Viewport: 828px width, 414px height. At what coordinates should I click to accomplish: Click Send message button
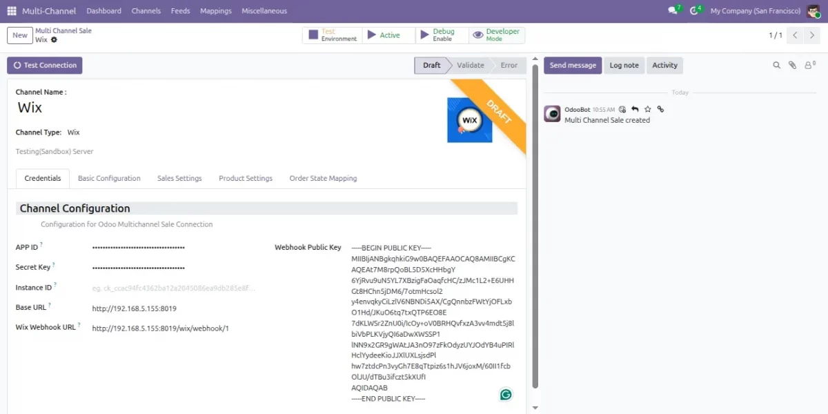[x=573, y=65]
